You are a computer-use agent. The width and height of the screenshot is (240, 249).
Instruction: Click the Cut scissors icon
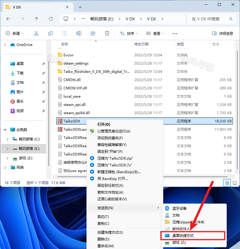pos(36,33)
